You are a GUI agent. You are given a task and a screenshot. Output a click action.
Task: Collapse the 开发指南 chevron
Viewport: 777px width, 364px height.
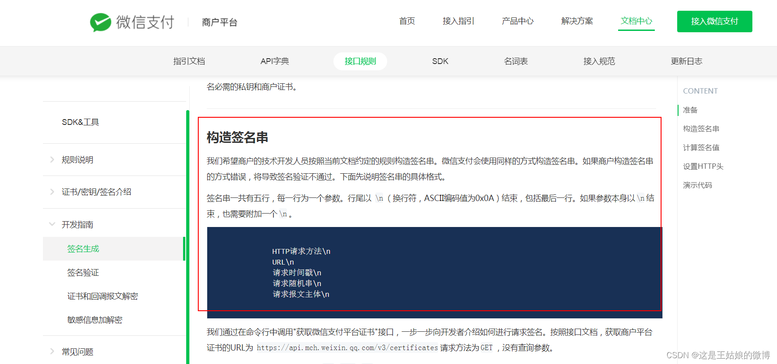(x=52, y=224)
